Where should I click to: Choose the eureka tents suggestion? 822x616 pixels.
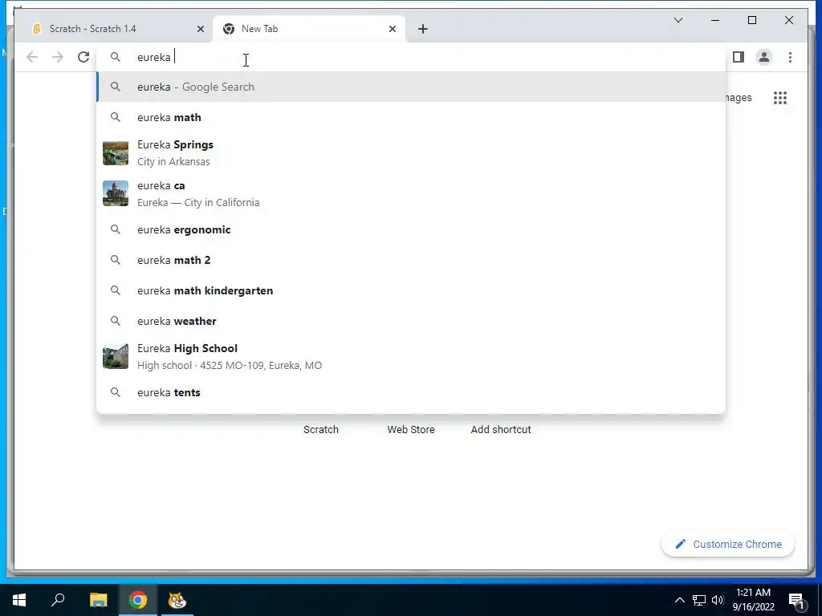point(412,392)
